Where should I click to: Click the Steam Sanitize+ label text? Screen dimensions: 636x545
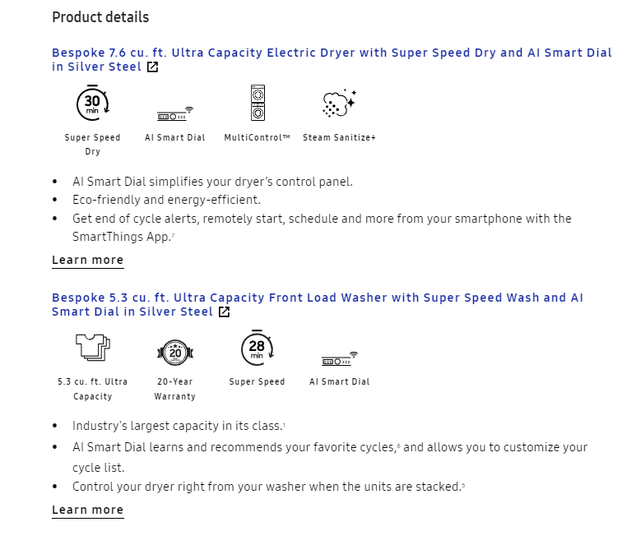(x=340, y=138)
